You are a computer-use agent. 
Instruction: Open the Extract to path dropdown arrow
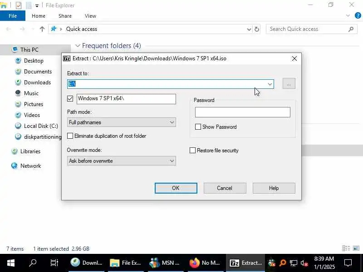pyautogui.click(x=270, y=84)
